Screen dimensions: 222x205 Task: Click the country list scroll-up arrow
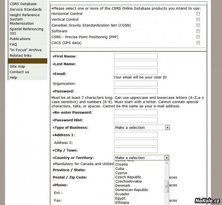pyautogui.click(x=167, y=163)
